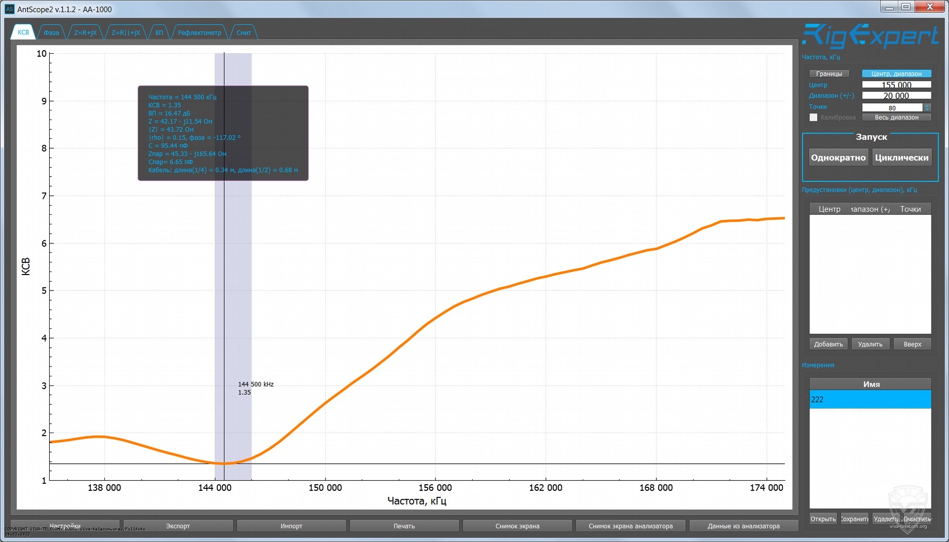The width and height of the screenshot is (949, 542).
Task: Click Добавить to add a preset
Action: (828, 344)
